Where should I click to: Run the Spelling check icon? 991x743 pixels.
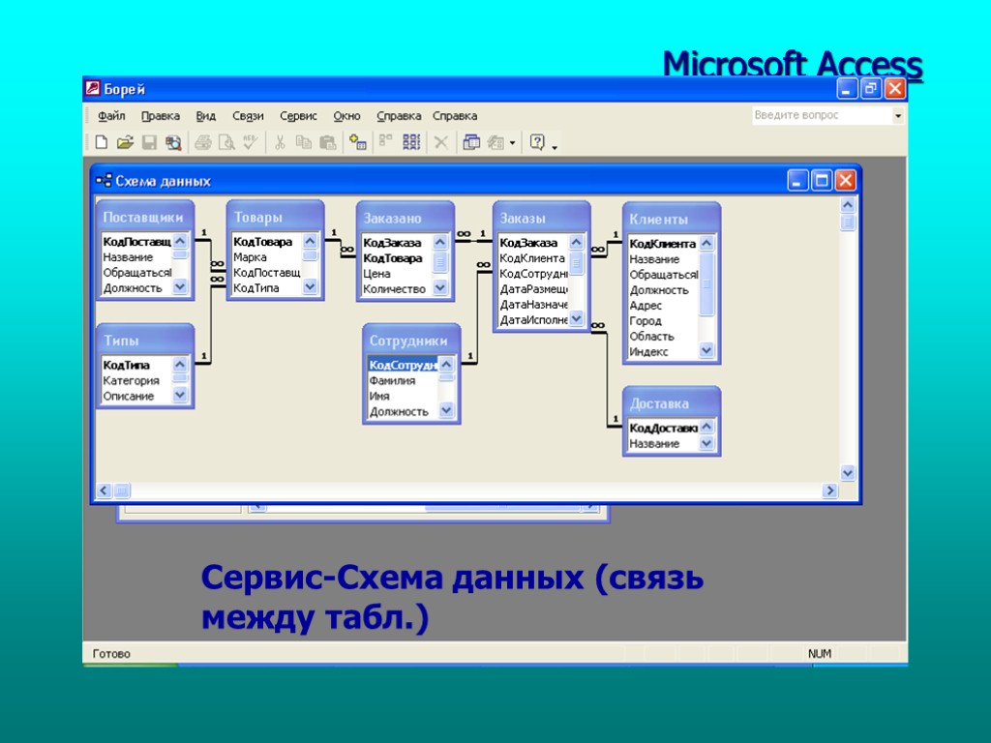tap(251, 143)
